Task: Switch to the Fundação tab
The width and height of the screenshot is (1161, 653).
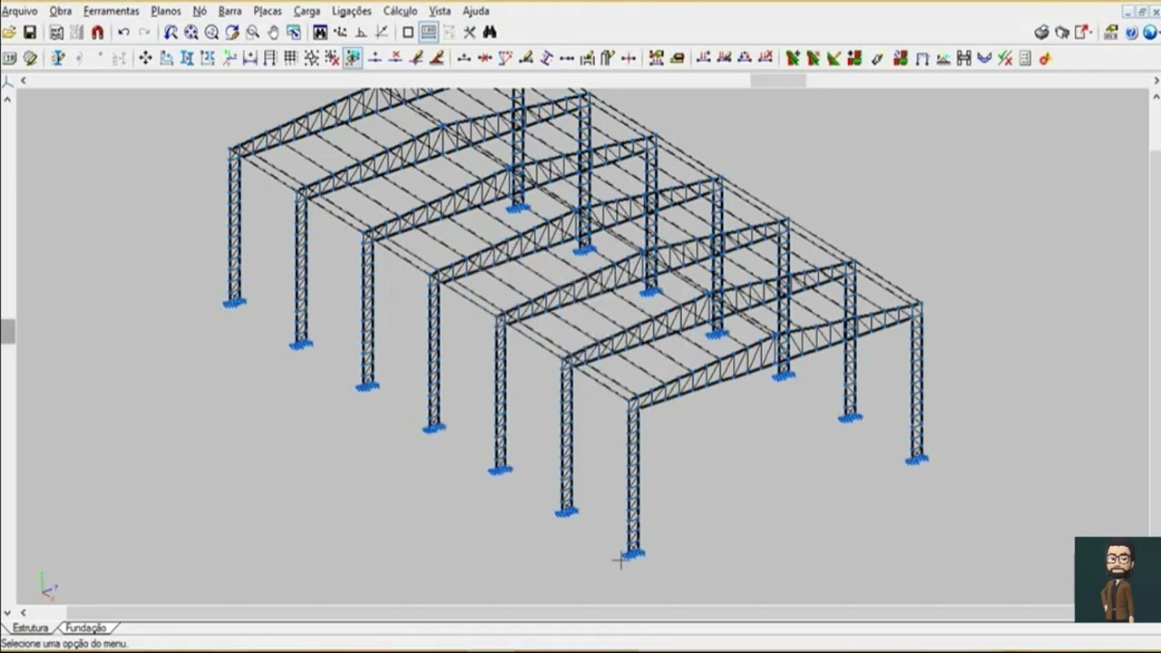Action: pyautogui.click(x=86, y=628)
